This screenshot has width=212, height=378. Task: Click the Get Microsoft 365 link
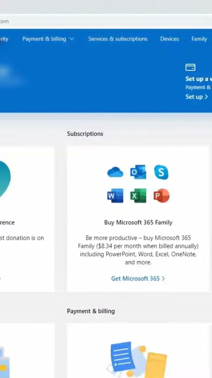point(138,279)
